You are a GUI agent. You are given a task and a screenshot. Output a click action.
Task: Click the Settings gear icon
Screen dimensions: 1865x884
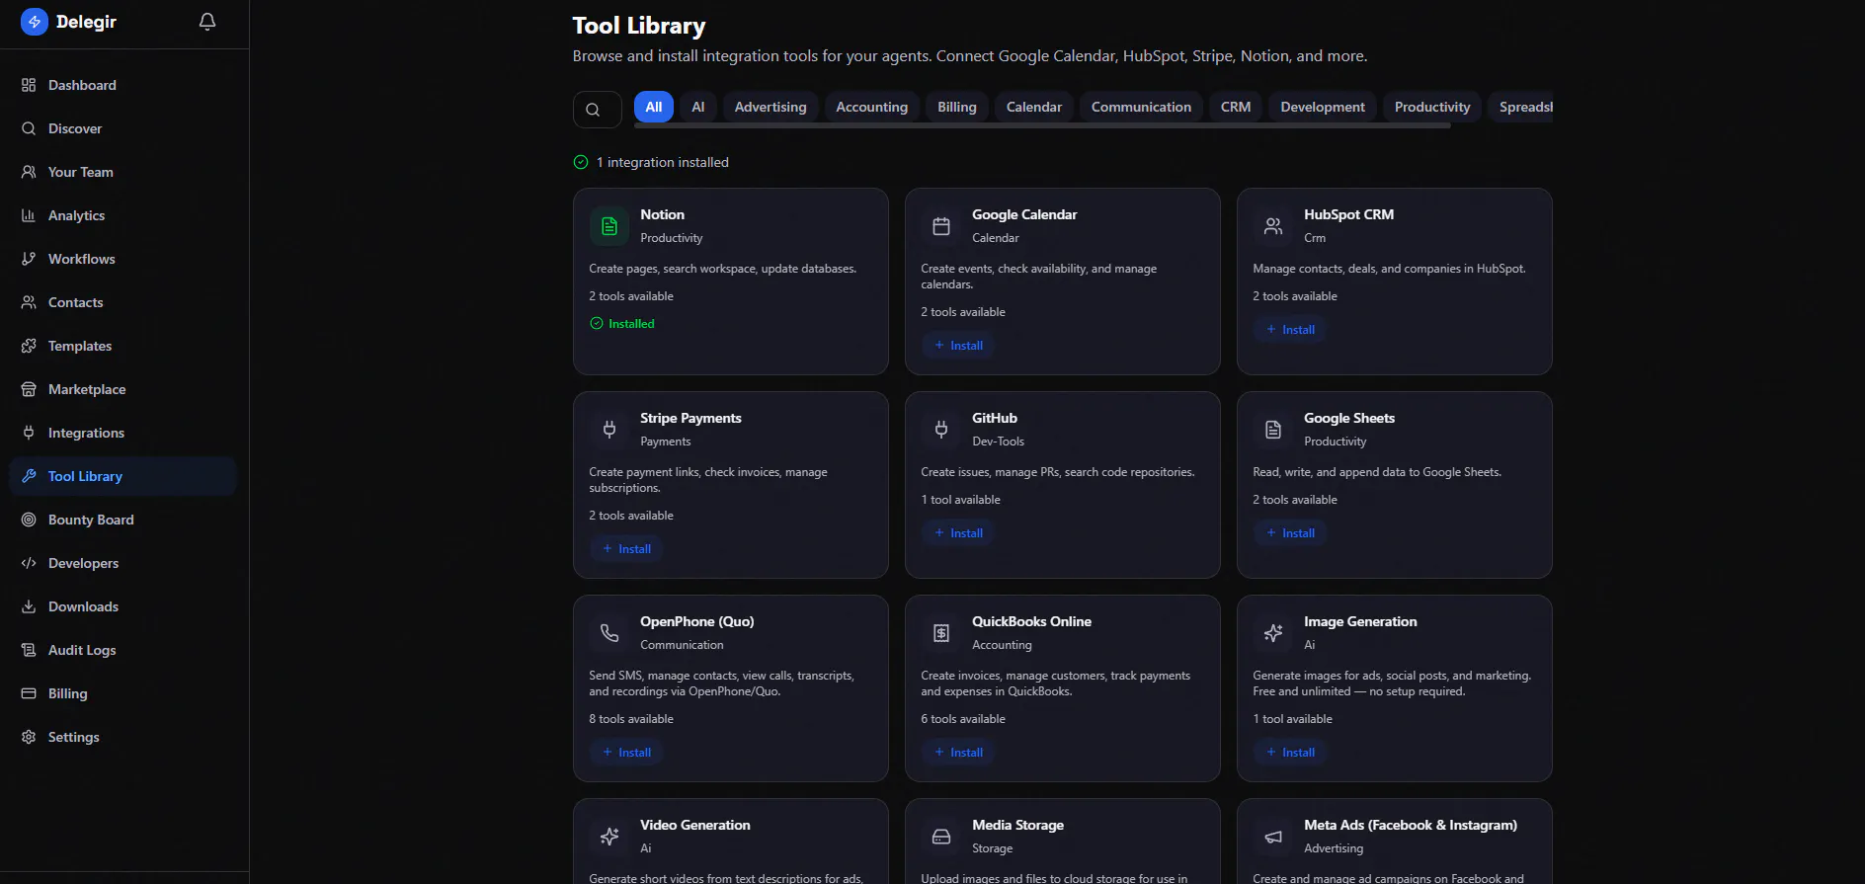[29, 737]
